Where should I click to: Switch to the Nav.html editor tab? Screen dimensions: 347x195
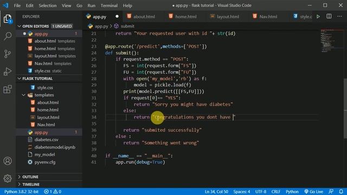268,17
